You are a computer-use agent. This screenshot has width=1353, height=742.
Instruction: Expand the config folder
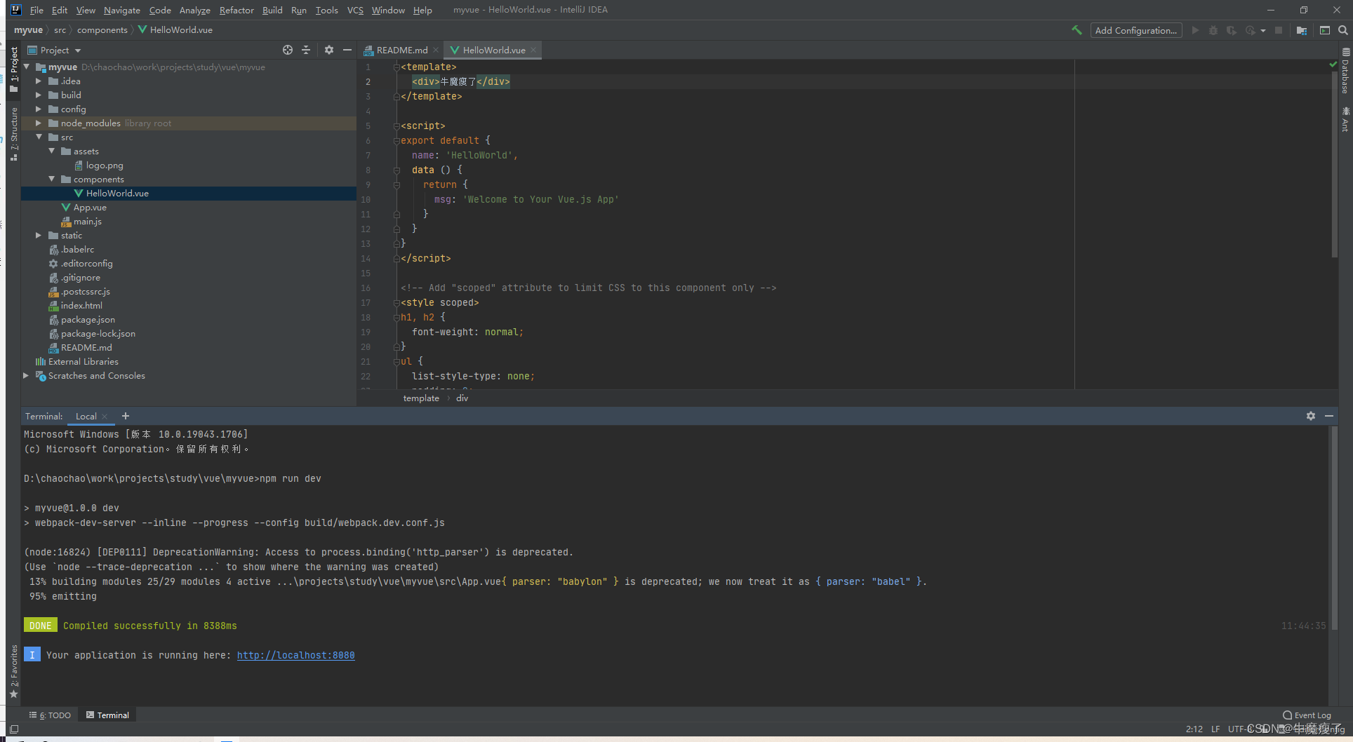pos(39,109)
